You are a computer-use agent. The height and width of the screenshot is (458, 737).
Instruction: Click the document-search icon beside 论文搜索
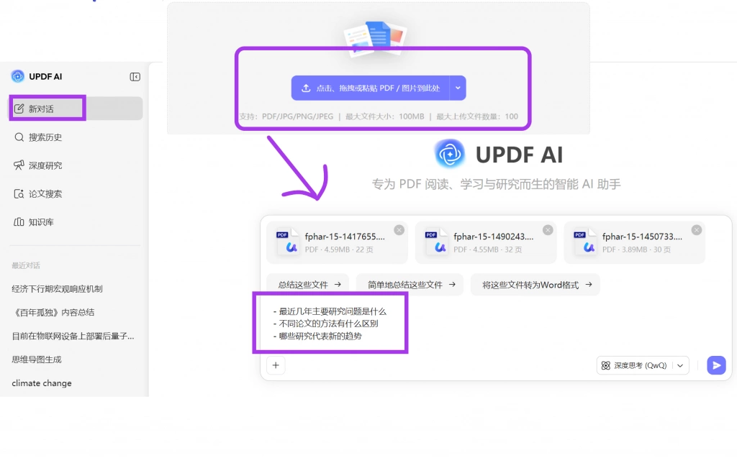tap(19, 193)
